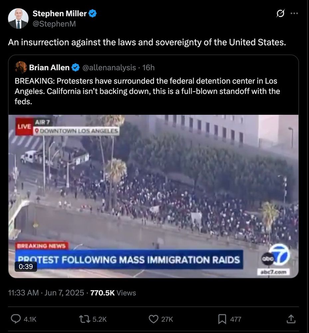
Task: Click the 0:39 video duration badge
Action: coord(26,266)
